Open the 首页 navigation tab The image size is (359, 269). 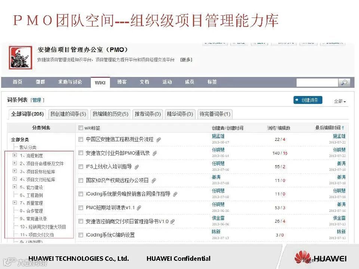click(x=18, y=82)
